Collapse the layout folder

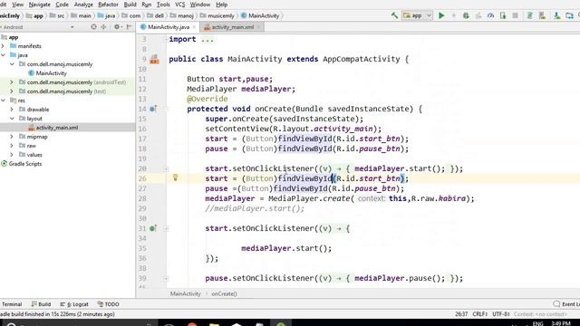click(12, 119)
